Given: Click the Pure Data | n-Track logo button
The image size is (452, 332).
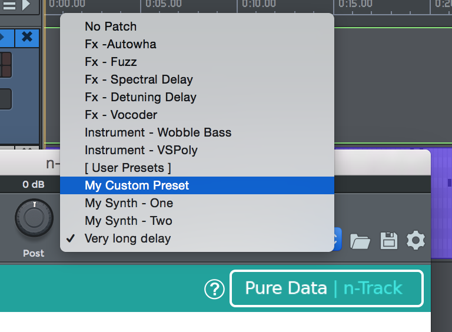Looking at the screenshot, I should 327,288.
